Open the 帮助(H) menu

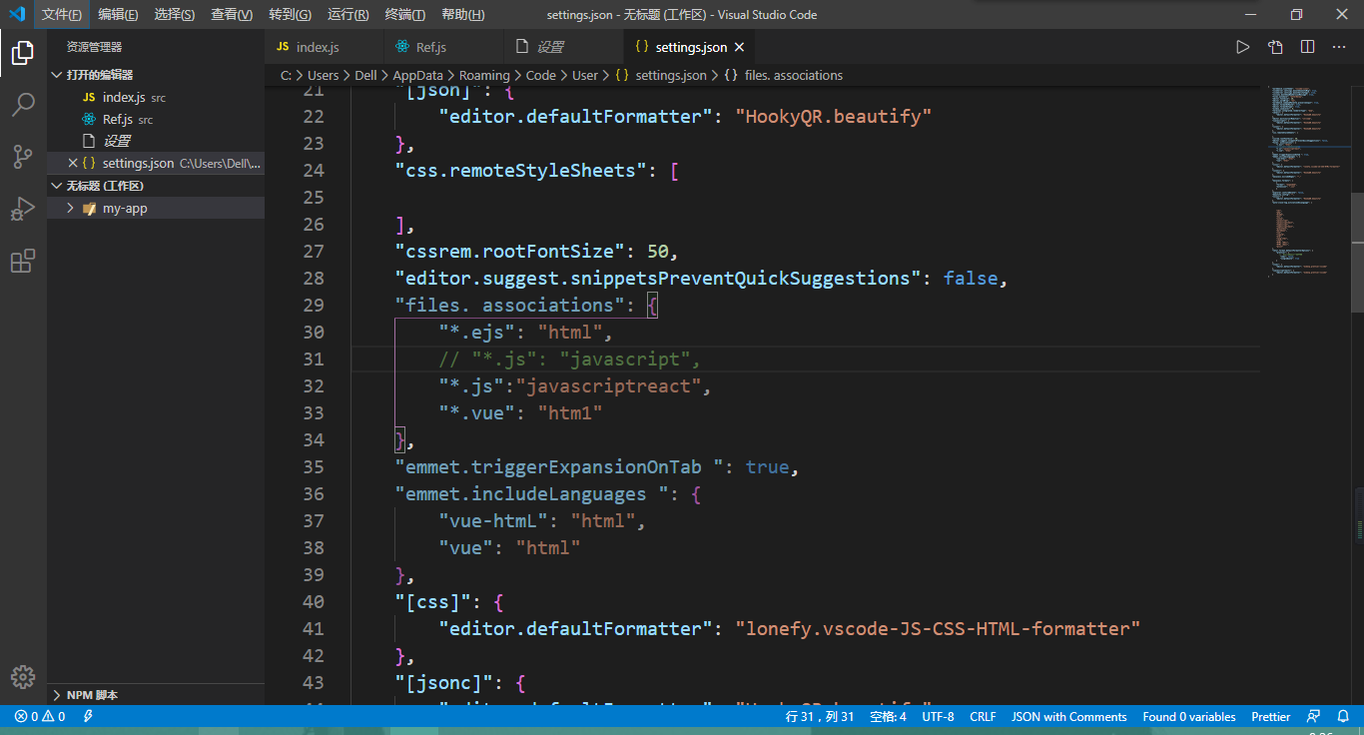pos(462,15)
